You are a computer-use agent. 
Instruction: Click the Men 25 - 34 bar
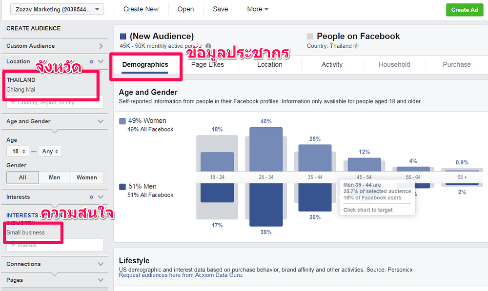[x=266, y=205]
